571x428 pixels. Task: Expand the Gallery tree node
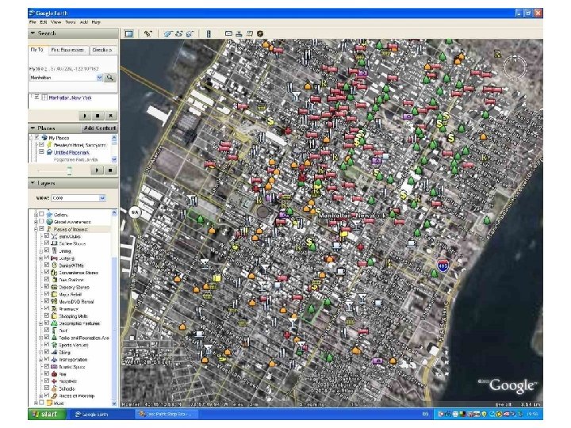coord(36,215)
